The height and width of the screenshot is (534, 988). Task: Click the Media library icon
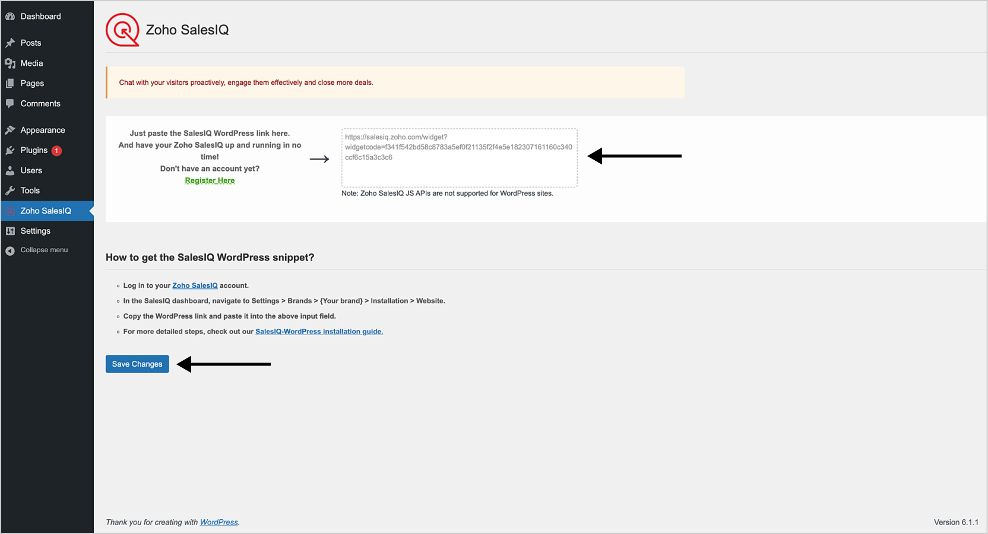coord(10,63)
